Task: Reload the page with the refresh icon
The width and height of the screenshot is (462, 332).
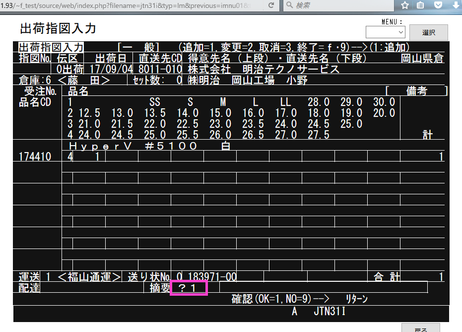Action: click(271, 5)
